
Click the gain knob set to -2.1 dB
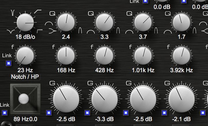182,99
